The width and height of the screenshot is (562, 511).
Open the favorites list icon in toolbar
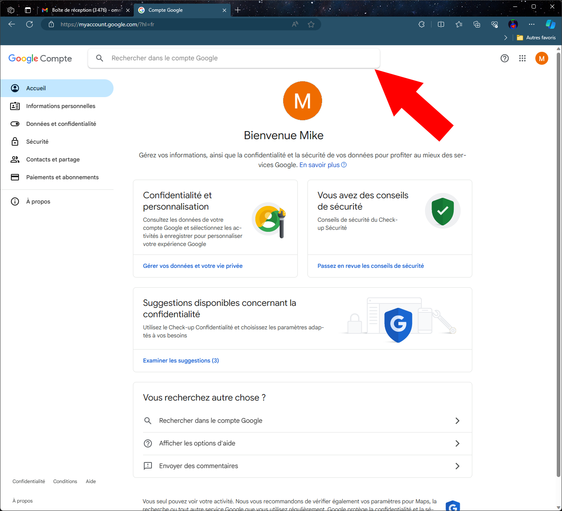coord(459,24)
